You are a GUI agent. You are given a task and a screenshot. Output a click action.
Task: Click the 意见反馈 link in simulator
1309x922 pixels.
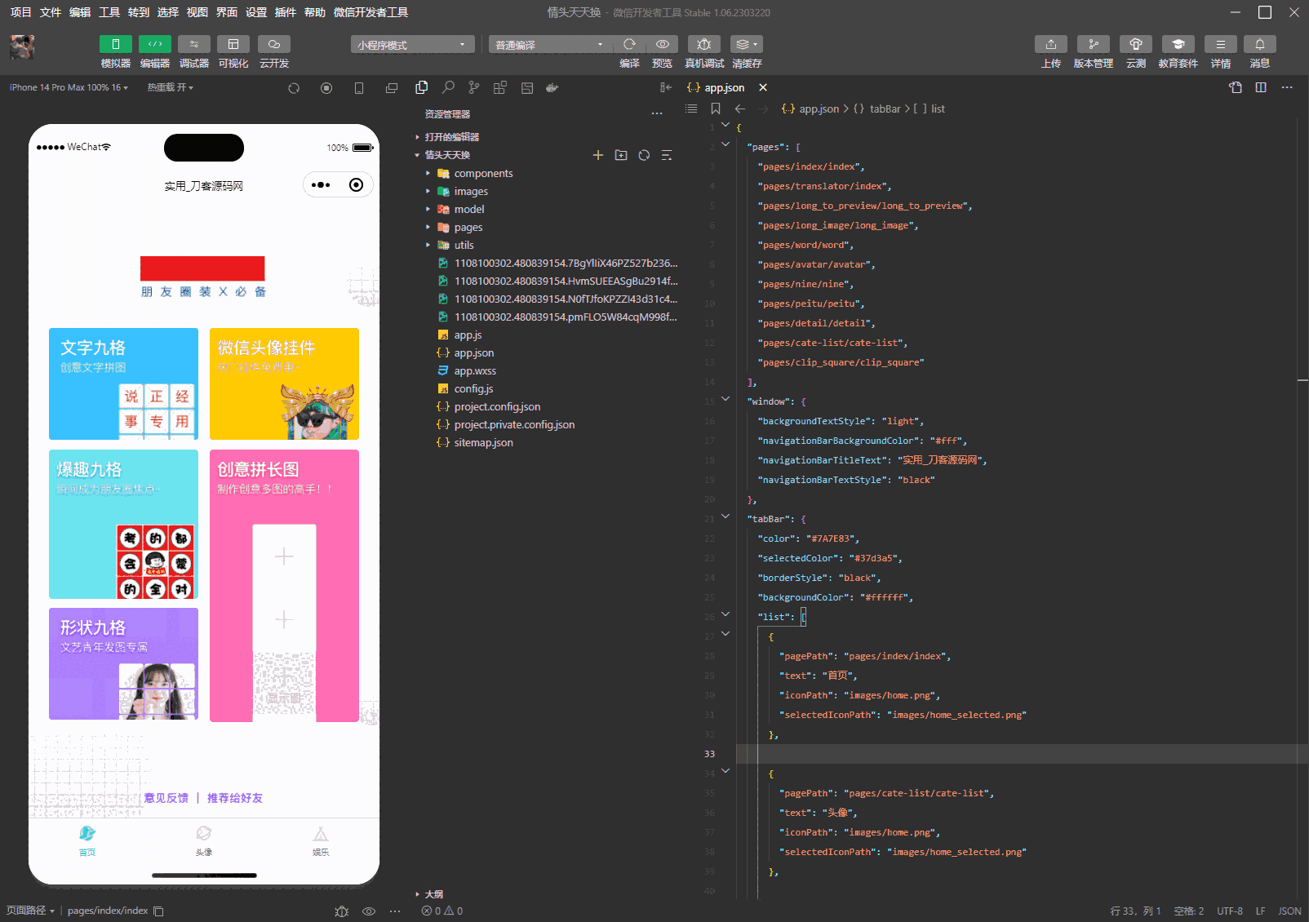point(166,798)
